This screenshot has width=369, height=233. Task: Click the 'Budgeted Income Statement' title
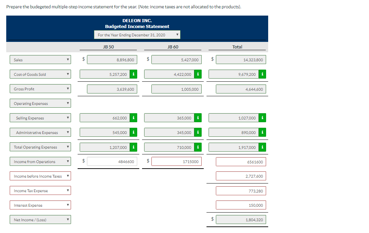[137, 26]
